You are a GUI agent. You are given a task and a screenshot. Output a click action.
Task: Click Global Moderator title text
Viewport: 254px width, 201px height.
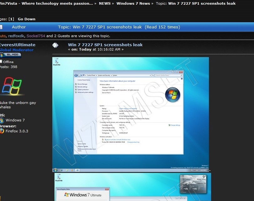17,50
